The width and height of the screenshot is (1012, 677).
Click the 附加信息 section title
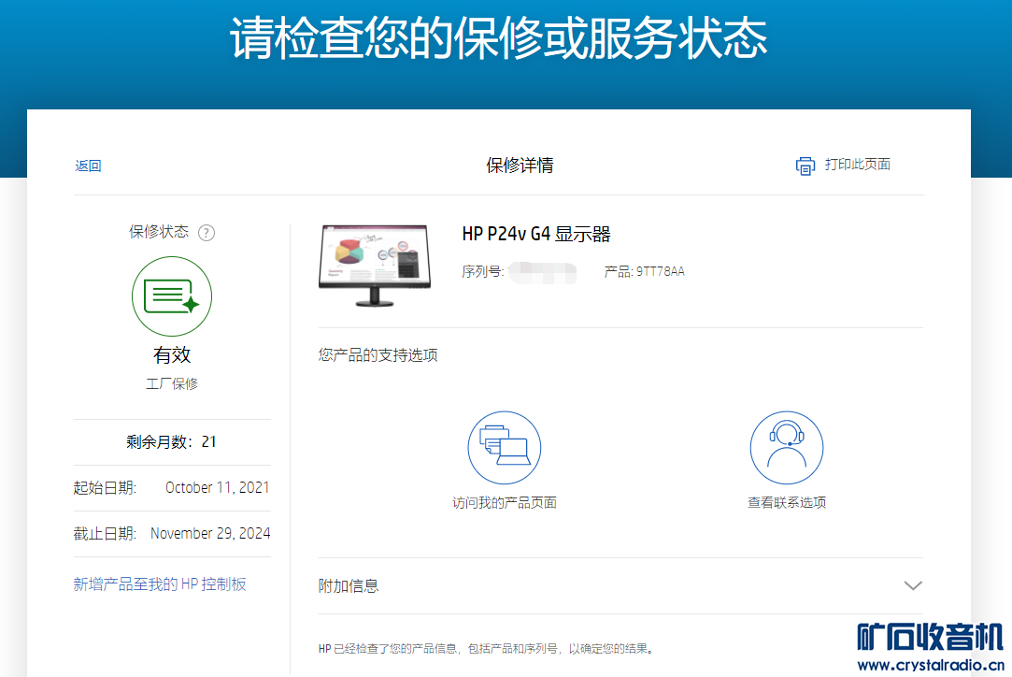tap(349, 586)
